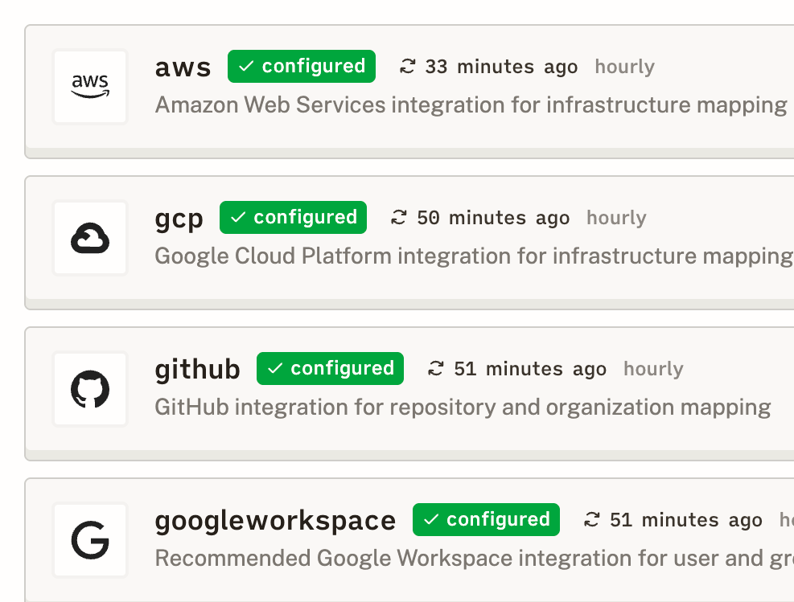Viewport: 794px width, 602px height.
Task: Click the hourly label in aws row
Action: click(x=624, y=67)
